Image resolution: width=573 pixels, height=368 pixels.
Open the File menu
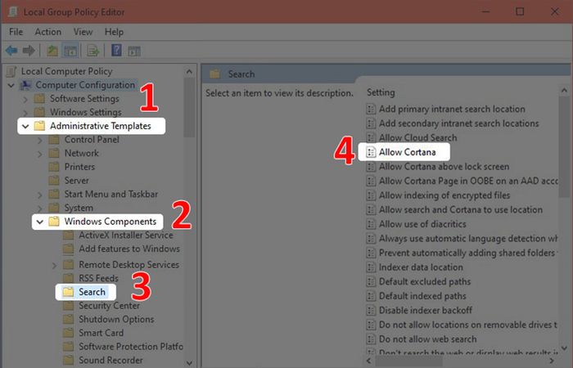pyautogui.click(x=16, y=32)
